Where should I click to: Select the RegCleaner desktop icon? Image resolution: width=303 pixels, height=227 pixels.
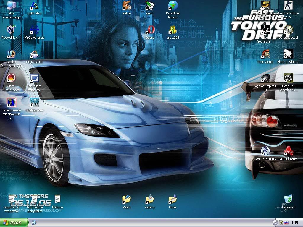point(34,54)
